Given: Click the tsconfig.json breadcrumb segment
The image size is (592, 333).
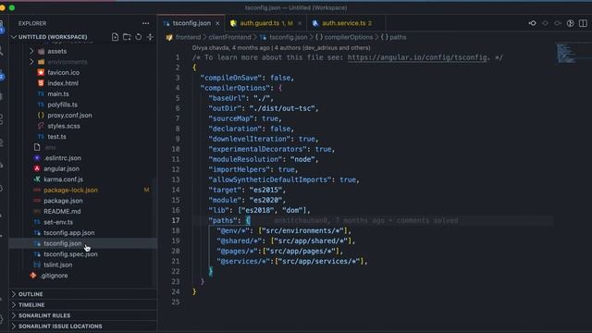Looking at the screenshot, I should click(288, 37).
